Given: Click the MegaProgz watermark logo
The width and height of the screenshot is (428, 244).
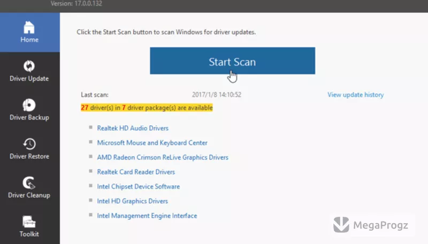Looking at the screenshot, I should (x=371, y=225).
